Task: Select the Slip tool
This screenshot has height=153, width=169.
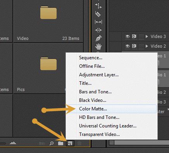Action: 98,22
